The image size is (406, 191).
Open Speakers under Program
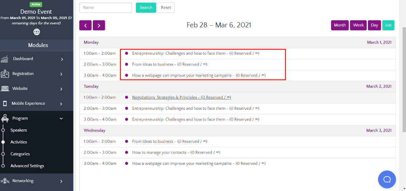19,130
